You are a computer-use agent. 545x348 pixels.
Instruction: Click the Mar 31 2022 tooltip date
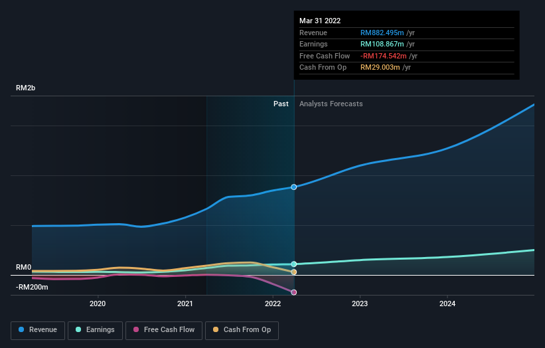point(320,21)
